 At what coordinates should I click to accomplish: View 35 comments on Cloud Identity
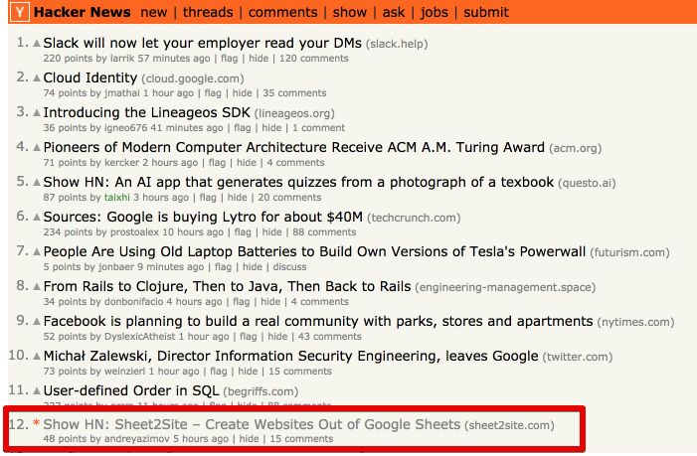click(x=294, y=92)
